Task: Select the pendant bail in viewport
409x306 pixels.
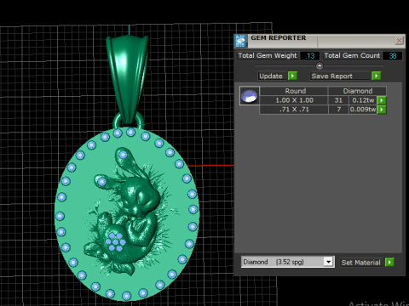Action: point(128,79)
